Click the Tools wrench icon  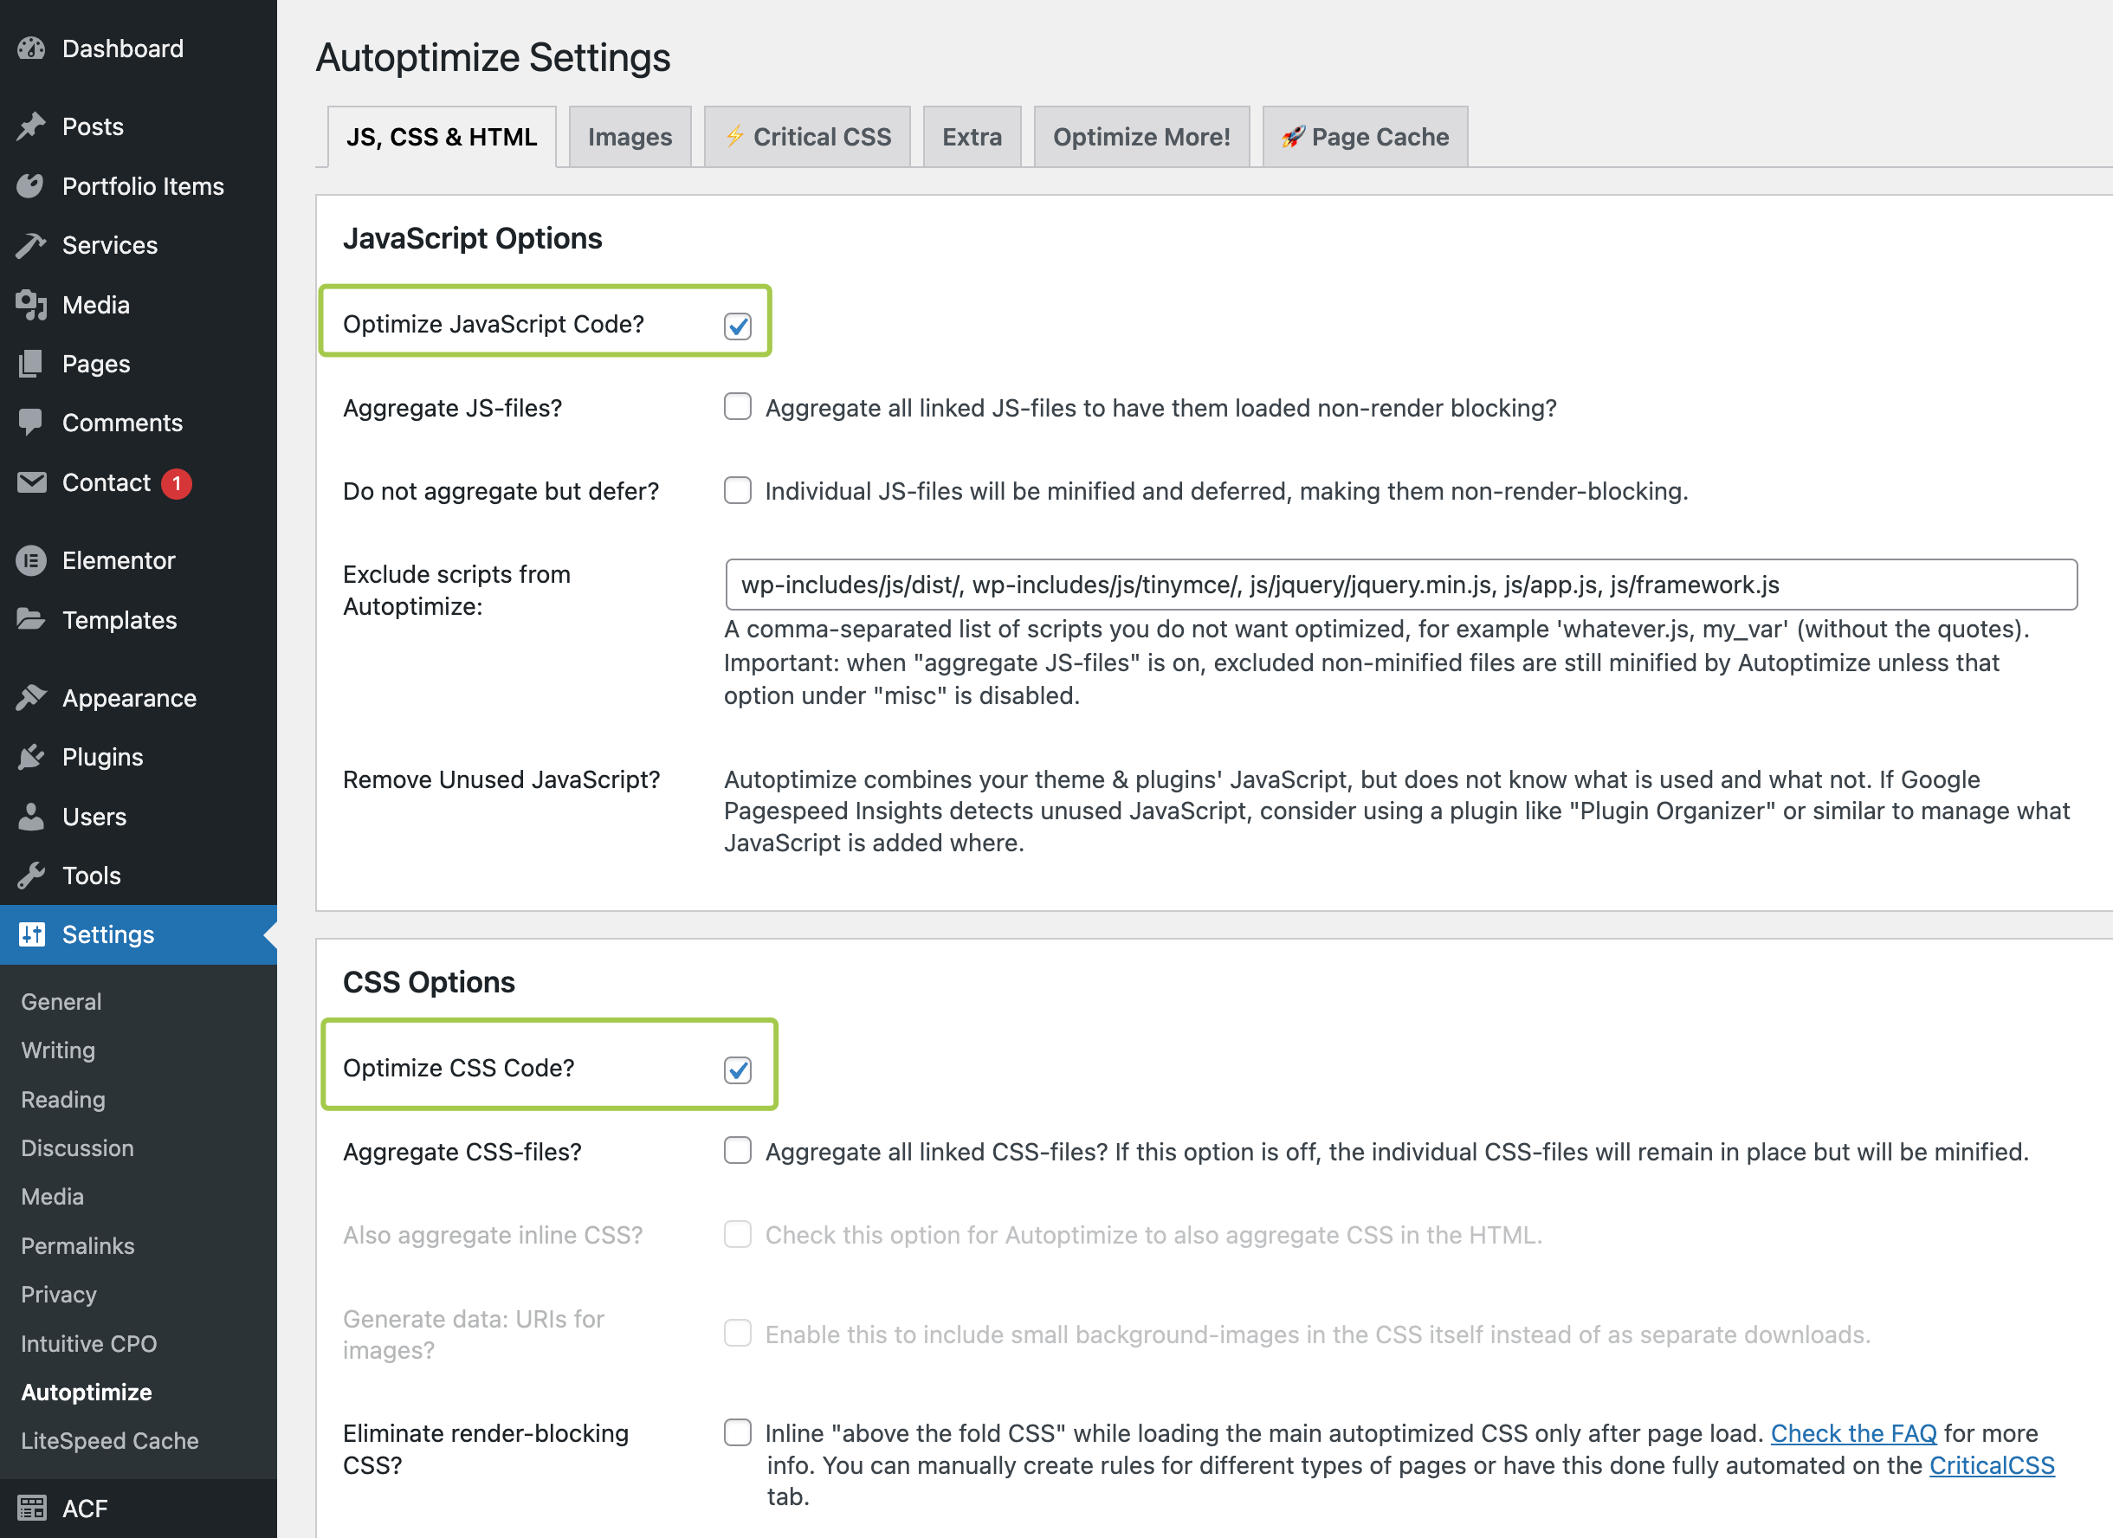[31, 875]
